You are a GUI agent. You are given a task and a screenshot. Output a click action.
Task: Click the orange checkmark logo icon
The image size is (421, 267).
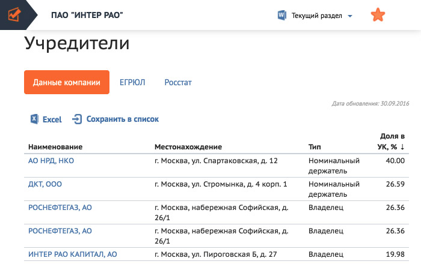[14, 14]
